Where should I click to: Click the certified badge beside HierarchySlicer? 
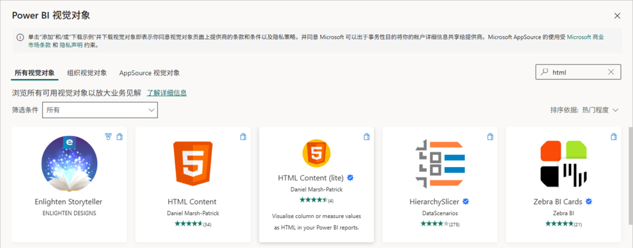(x=465, y=201)
